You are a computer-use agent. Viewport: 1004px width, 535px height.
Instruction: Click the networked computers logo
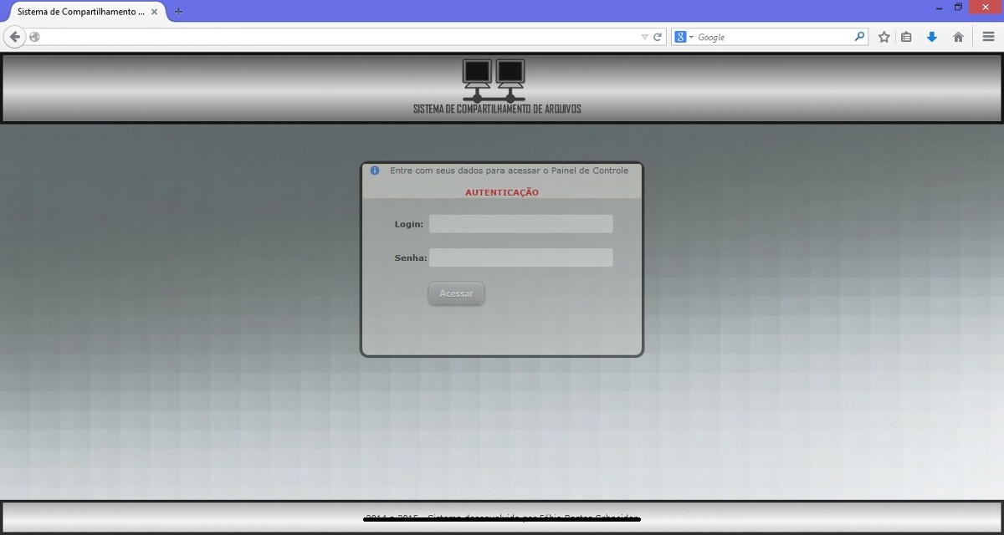pyautogui.click(x=494, y=80)
